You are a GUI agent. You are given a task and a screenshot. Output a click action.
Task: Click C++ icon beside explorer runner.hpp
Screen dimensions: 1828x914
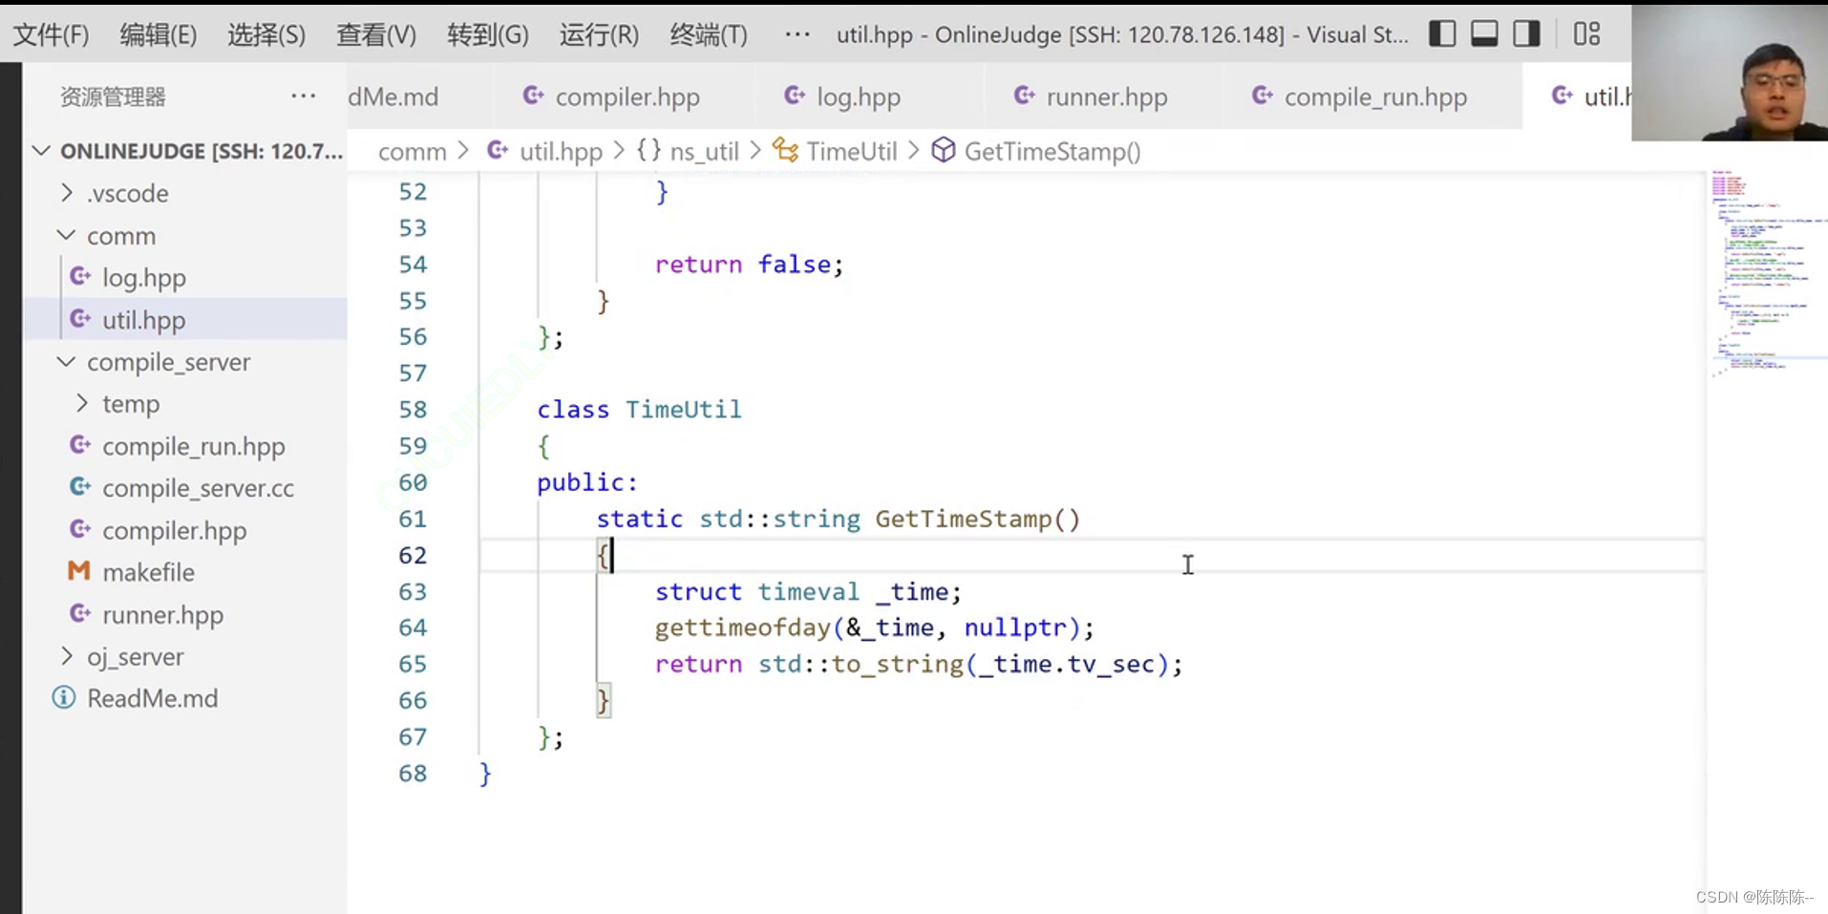[x=80, y=613]
